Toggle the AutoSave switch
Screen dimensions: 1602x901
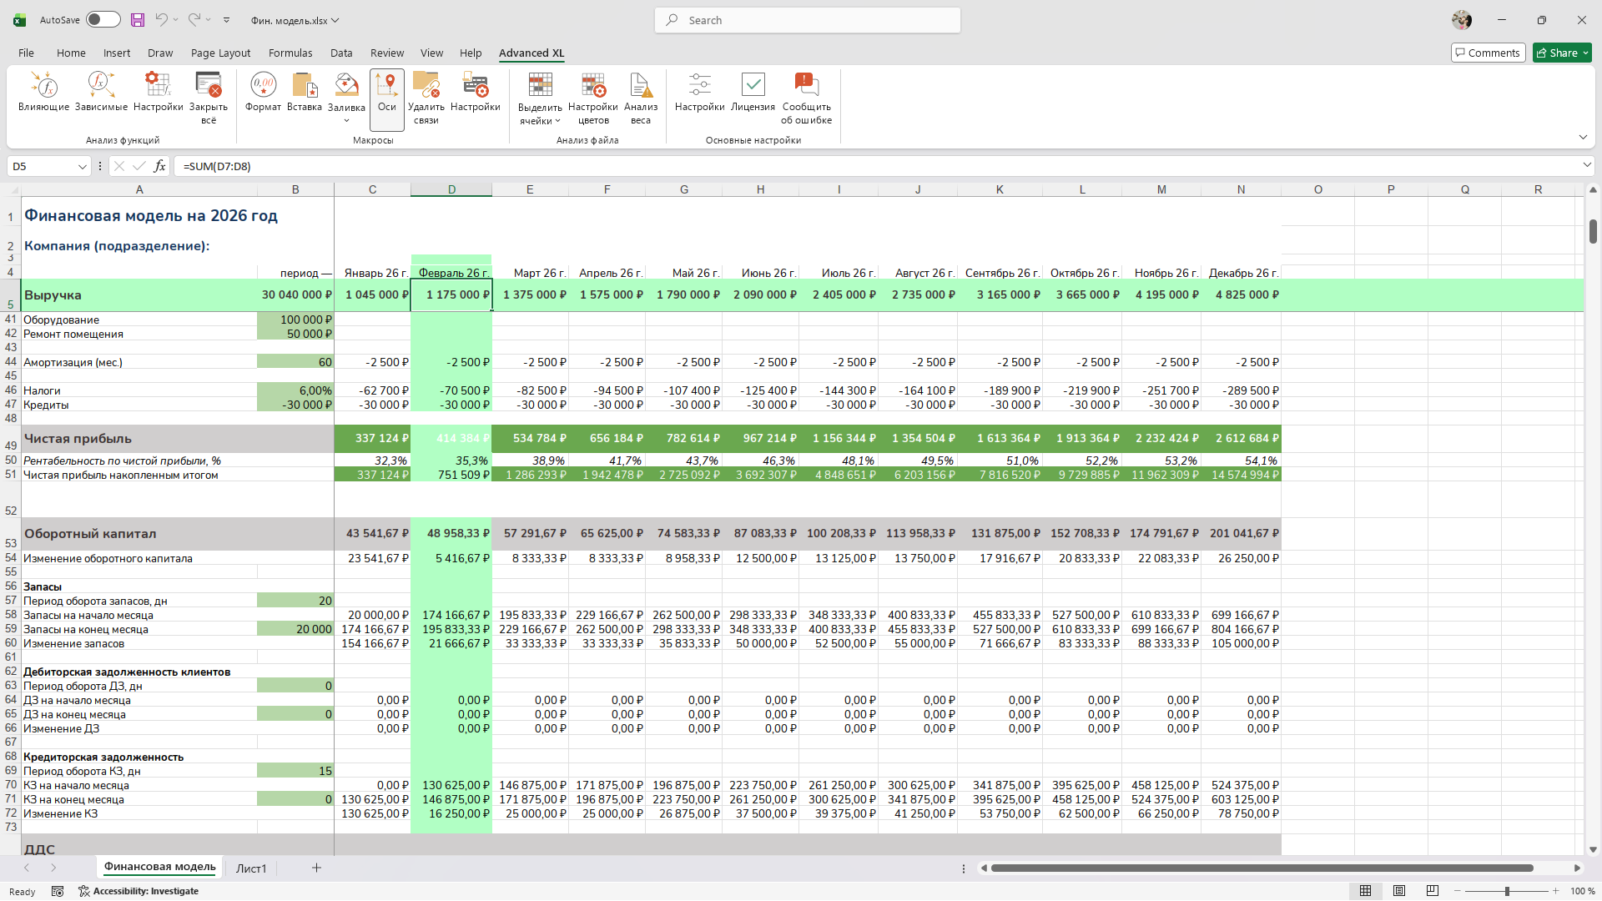[x=103, y=20]
